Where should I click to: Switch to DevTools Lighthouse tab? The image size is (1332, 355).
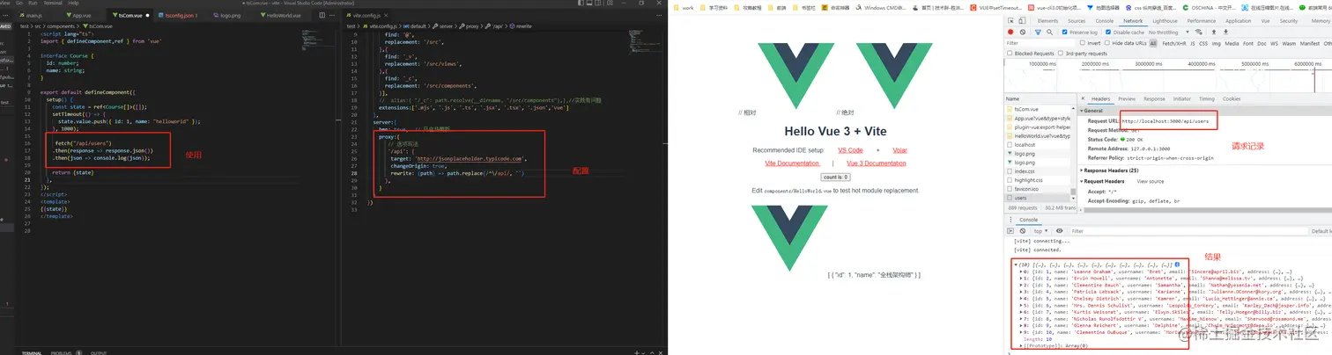point(1165,21)
